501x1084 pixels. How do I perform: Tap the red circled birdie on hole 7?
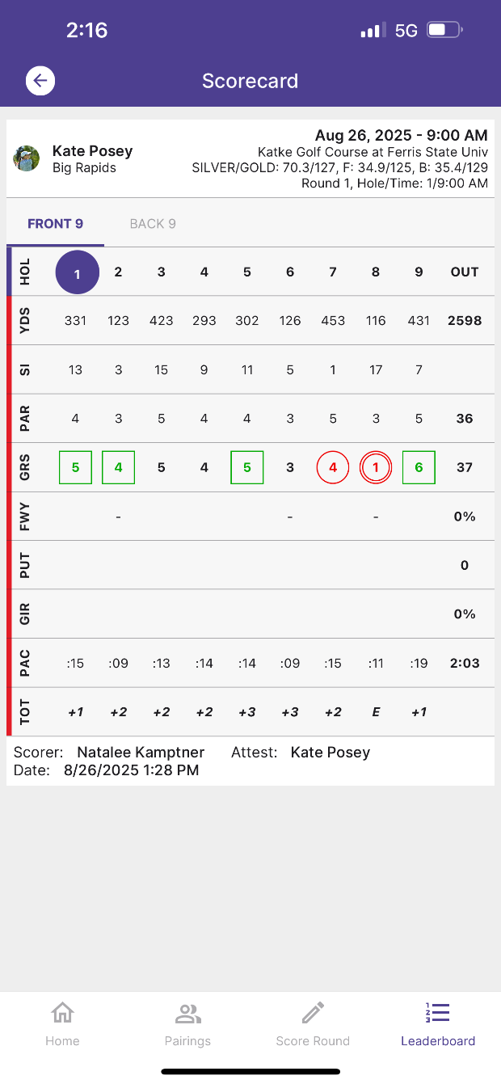tap(333, 467)
